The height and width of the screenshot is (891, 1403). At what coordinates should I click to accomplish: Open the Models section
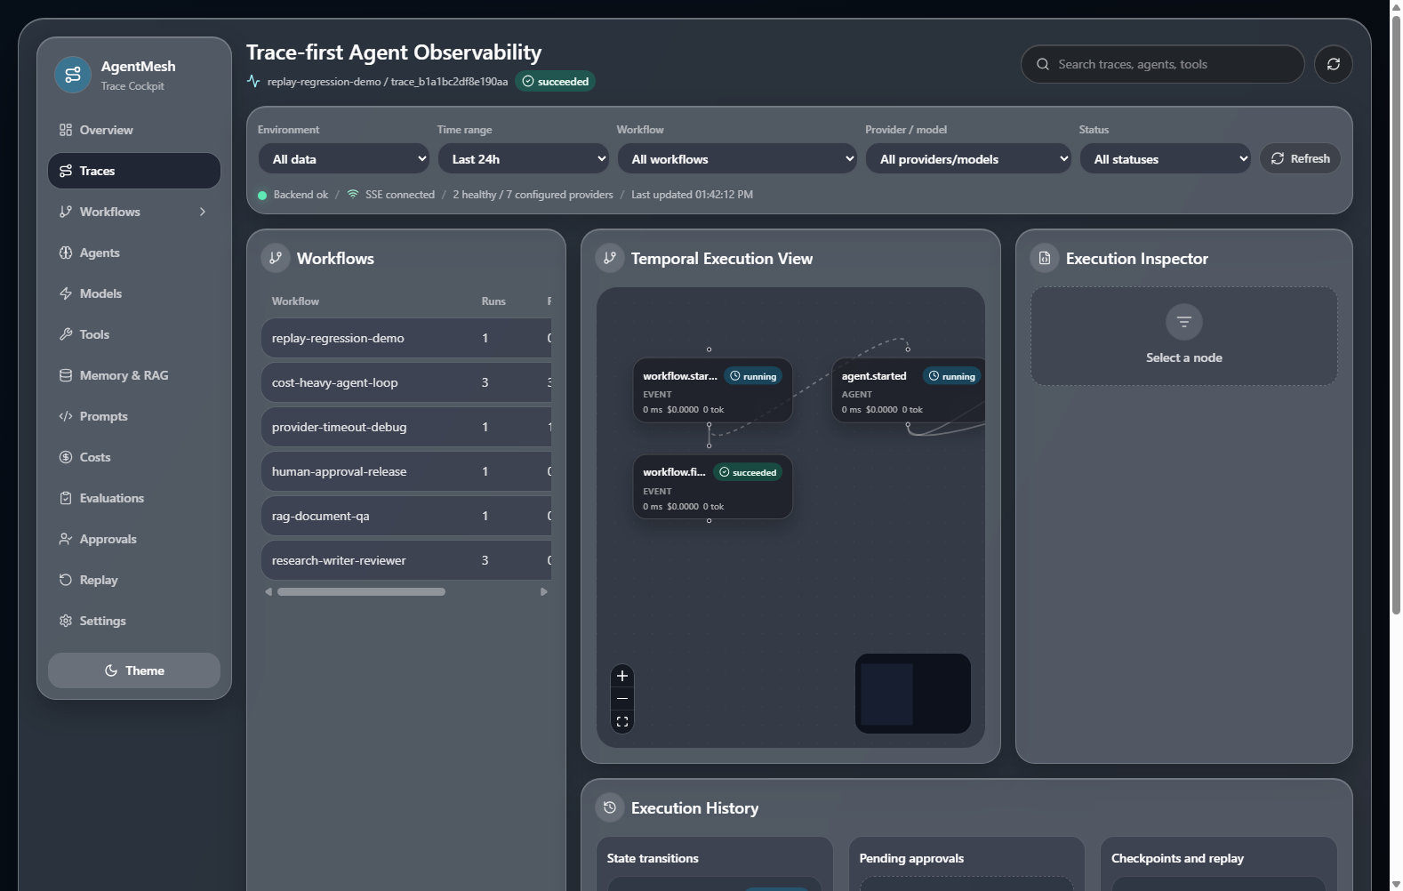[x=134, y=293]
